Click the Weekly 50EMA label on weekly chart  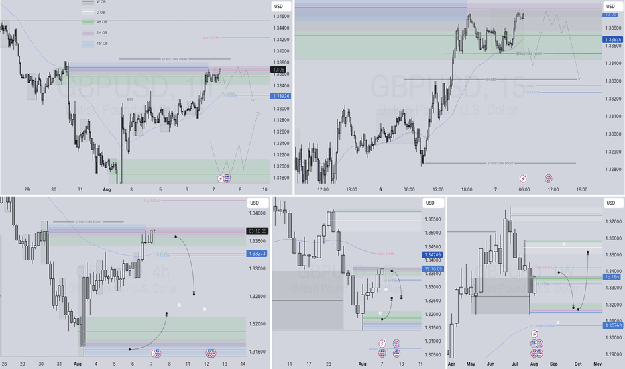pyautogui.click(x=545, y=325)
